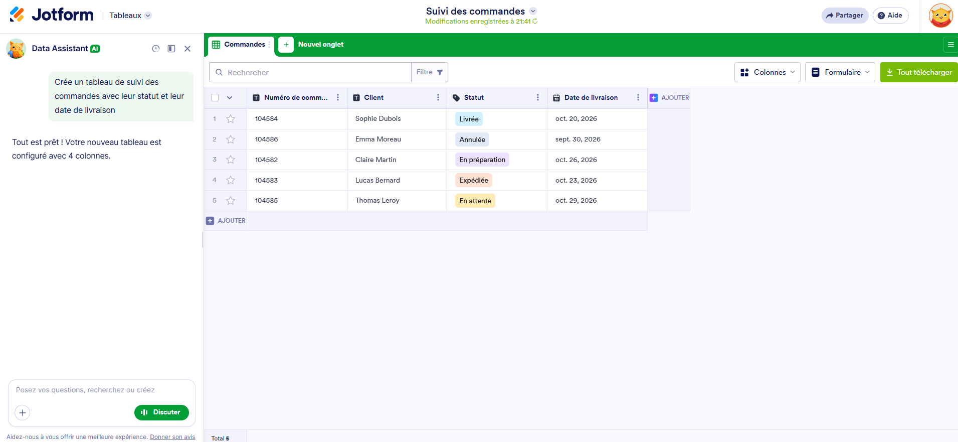Click the En attente status tag
Screen dimensions: 958x442
pyautogui.click(x=475, y=201)
